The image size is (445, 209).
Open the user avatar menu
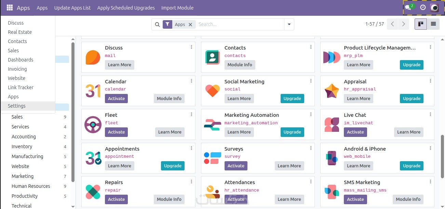pos(434,8)
